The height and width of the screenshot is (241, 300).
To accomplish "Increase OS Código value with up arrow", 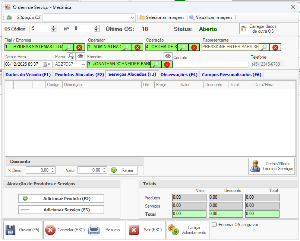I will 54,27.
